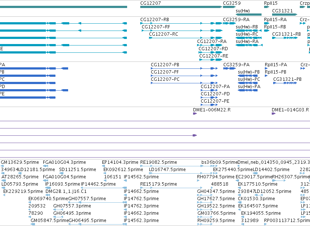Screen dimensions: 310x226
Task: Click unlabeled purple arrow ending long purple line
Action: [195, 135]
